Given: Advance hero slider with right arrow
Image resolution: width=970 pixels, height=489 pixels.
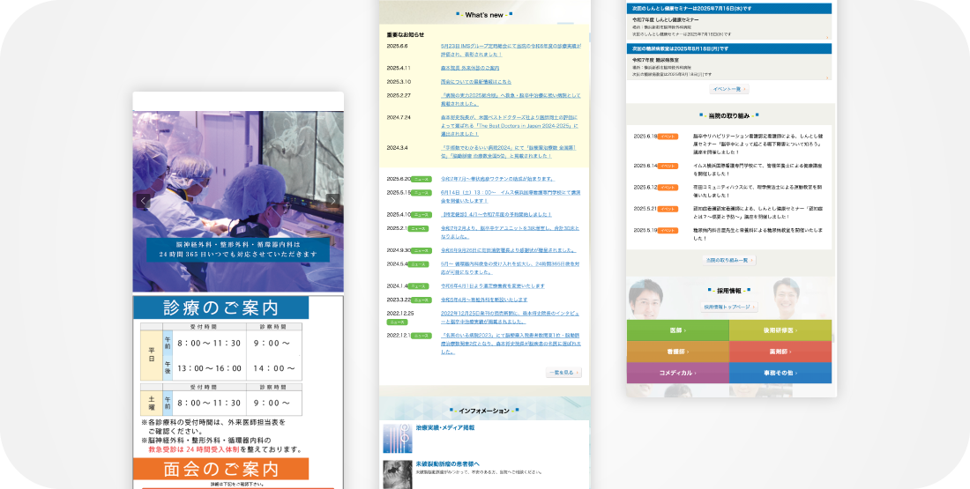Looking at the screenshot, I should (x=332, y=201).
